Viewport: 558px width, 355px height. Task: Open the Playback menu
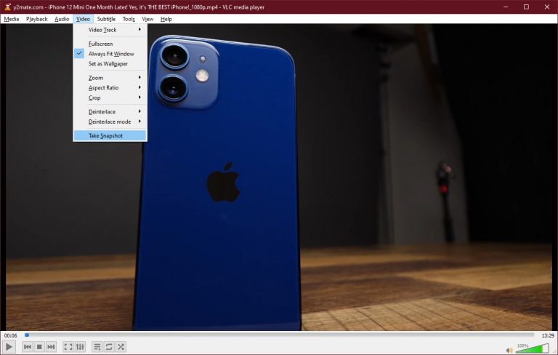pos(36,19)
